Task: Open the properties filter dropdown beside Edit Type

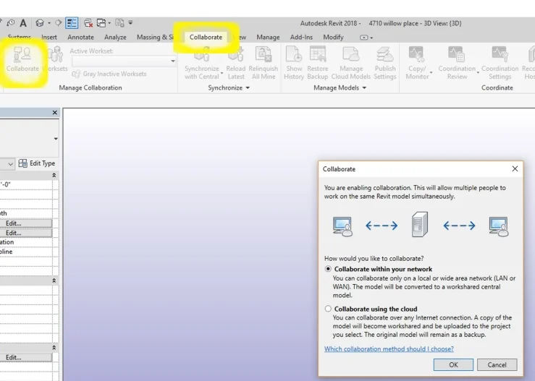Action: [11, 164]
